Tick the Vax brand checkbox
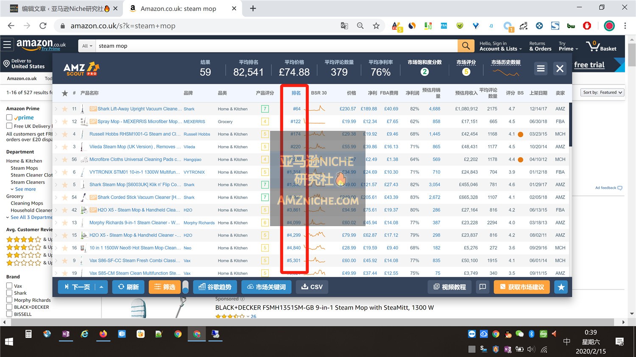The width and height of the screenshot is (636, 357). (x=9, y=286)
